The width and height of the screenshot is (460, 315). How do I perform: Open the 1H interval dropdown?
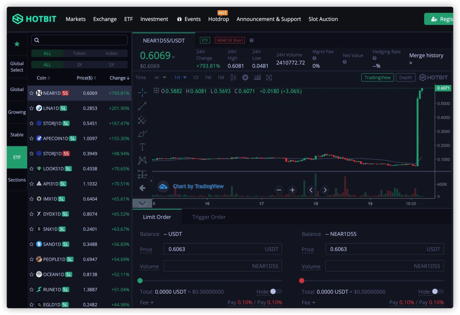click(x=180, y=77)
